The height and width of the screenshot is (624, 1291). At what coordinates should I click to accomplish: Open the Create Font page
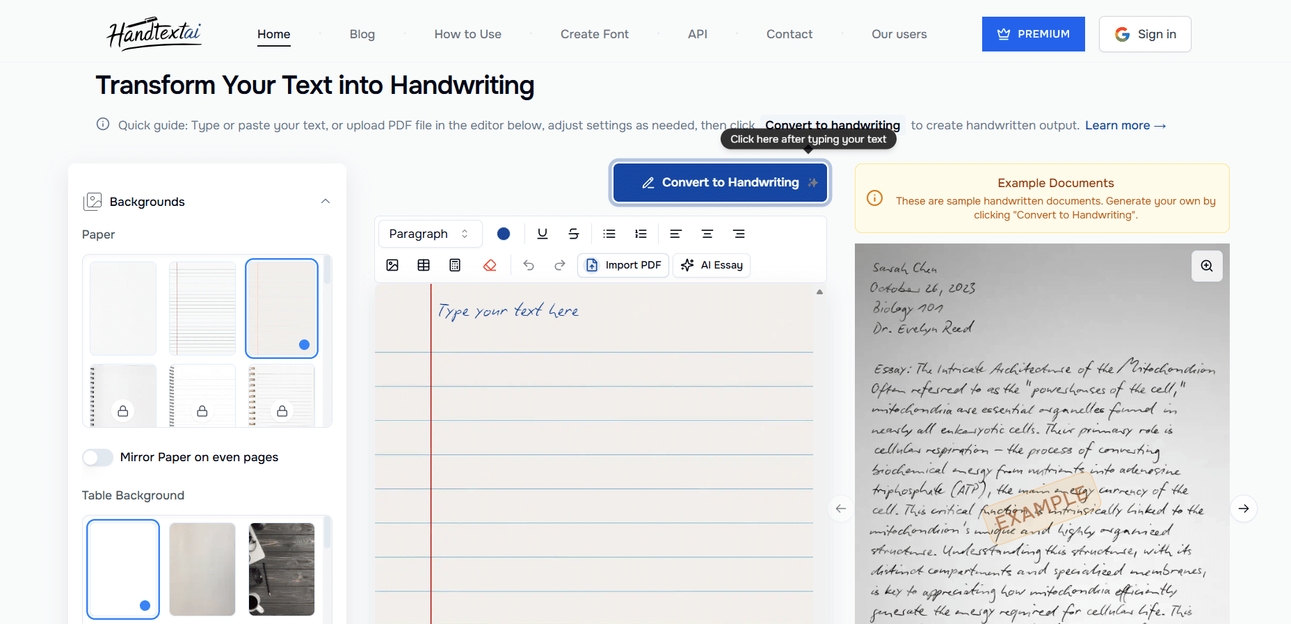(594, 34)
